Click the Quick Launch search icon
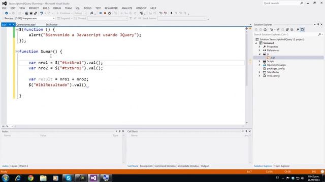 tap(302, 3)
